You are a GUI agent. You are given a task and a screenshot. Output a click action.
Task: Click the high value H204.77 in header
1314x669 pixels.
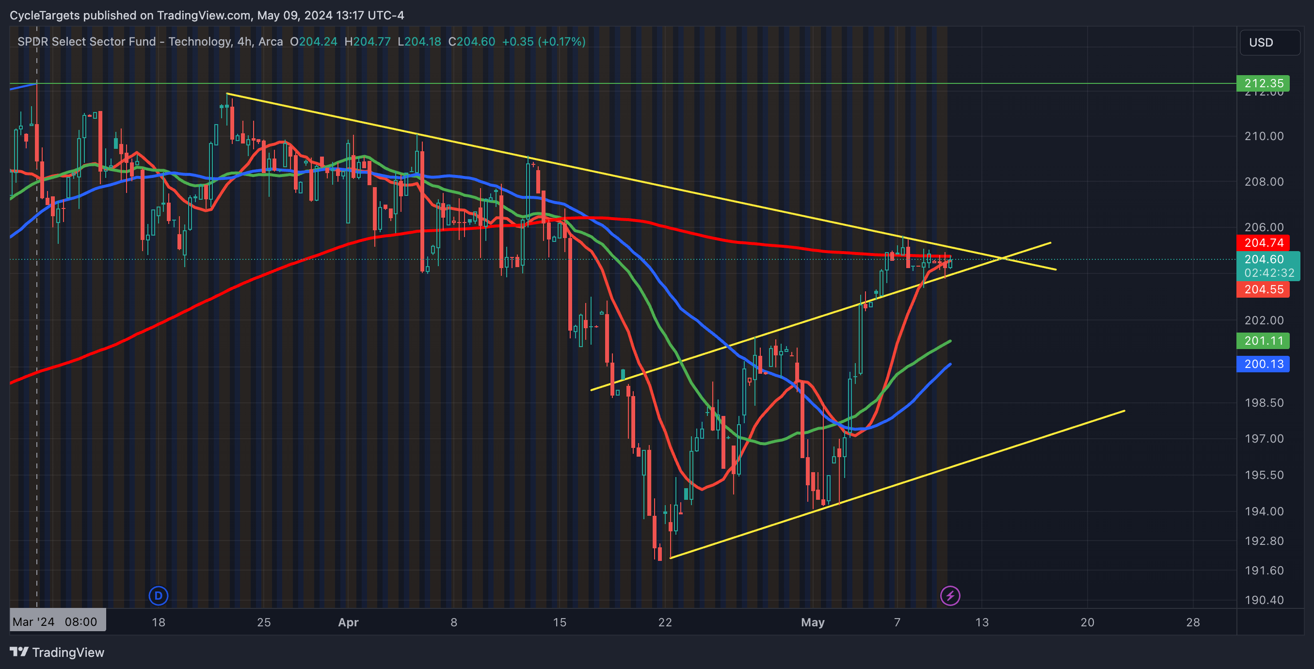coord(367,42)
